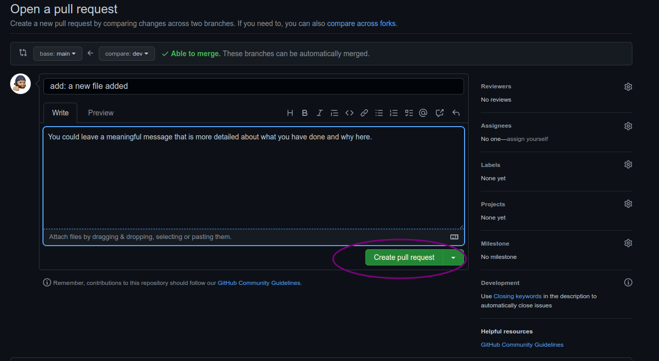Viewport: 659px width, 361px height.
Task: Expand the Create pull request options arrow
Action: coord(453,257)
